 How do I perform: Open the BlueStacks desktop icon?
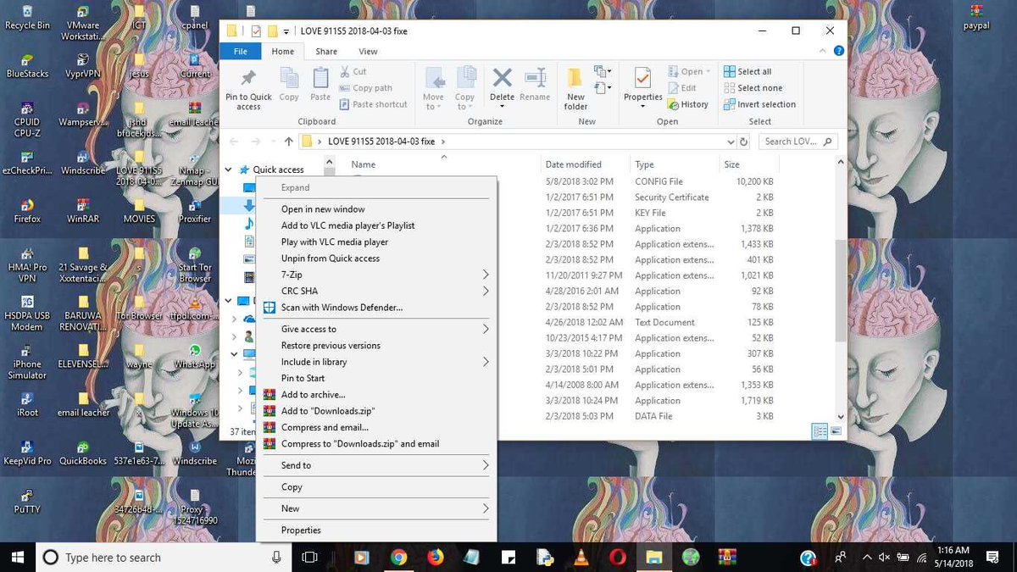point(28,65)
